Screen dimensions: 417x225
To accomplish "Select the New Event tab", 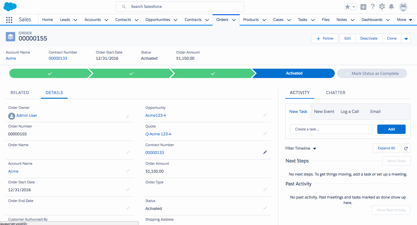I will coord(324,111).
